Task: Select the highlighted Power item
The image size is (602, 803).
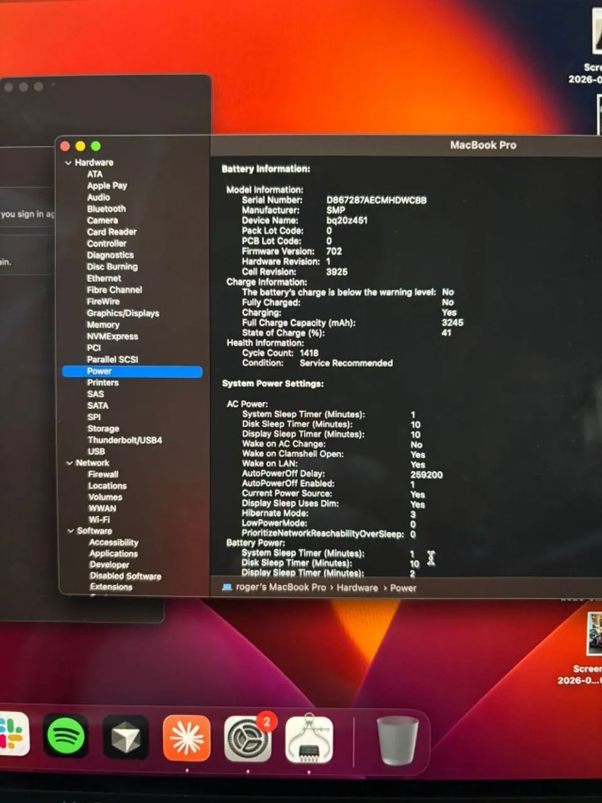Action: point(132,371)
